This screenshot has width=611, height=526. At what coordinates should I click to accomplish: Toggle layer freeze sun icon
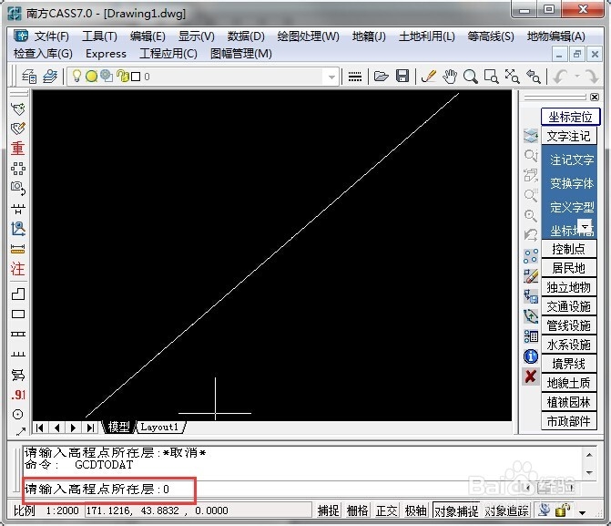(x=92, y=76)
